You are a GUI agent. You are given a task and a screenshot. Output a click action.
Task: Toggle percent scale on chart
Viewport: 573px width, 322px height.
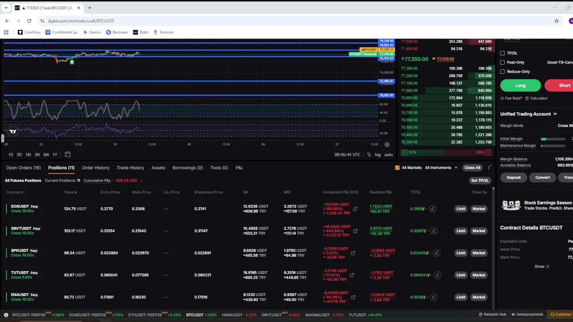coord(369,155)
